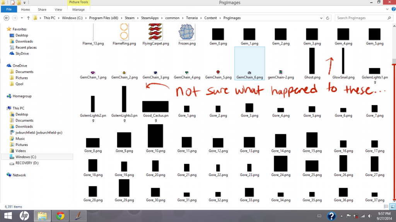Switch to details list view

click(x=386, y=207)
